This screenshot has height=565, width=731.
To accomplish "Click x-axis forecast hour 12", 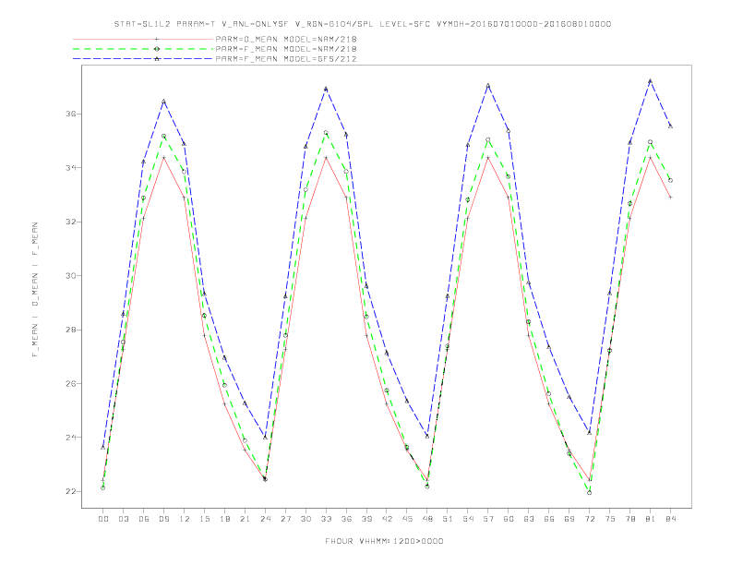I will click(185, 519).
